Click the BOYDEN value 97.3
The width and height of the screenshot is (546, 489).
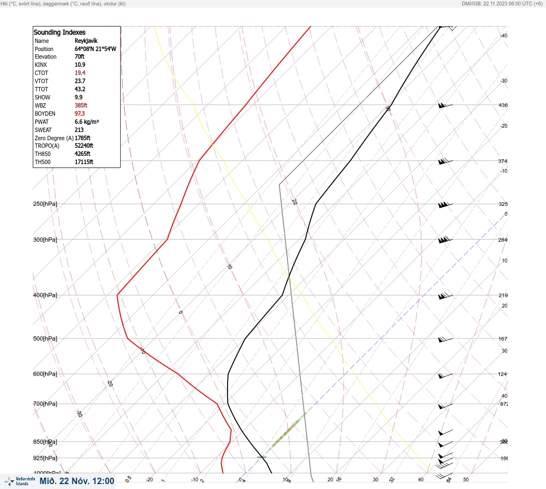(x=79, y=114)
